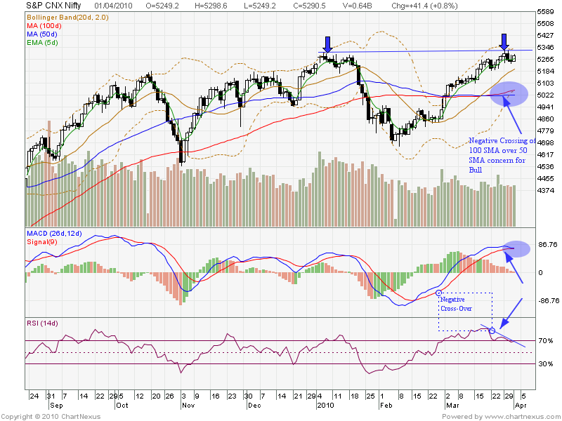Click the -86.76 MACD axis label
The image size is (562, 421).
pyautogui.click(x=548, y=301)
